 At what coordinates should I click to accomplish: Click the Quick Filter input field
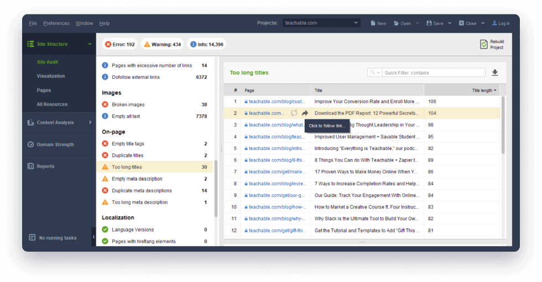[x=434, y=72]
